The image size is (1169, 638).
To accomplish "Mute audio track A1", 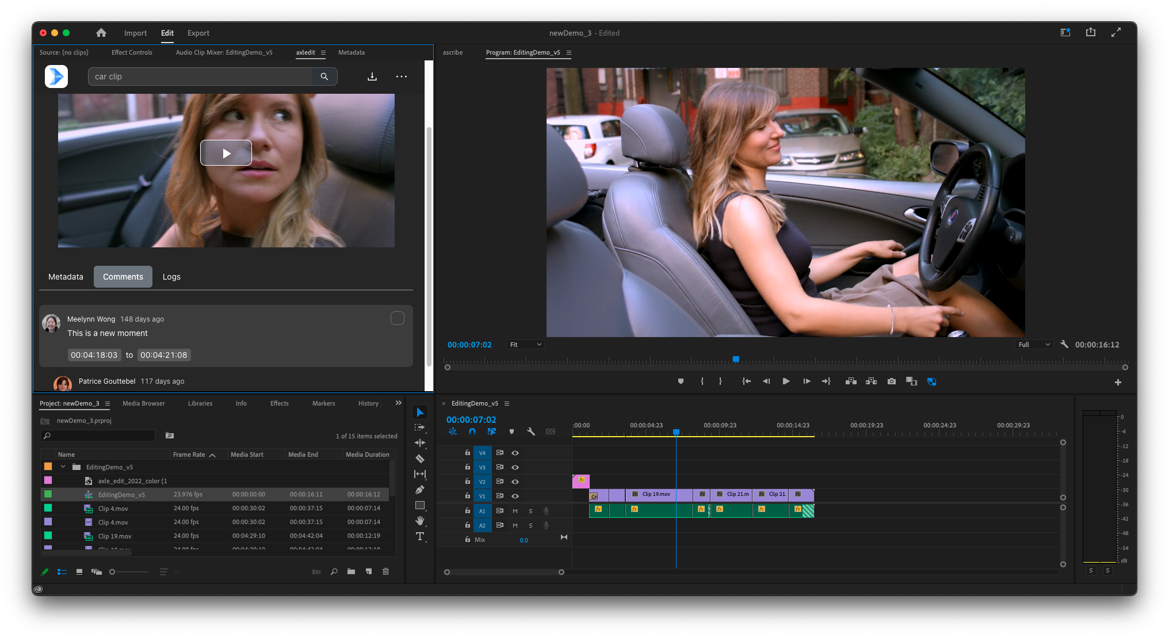I will [x=515, y=511].
